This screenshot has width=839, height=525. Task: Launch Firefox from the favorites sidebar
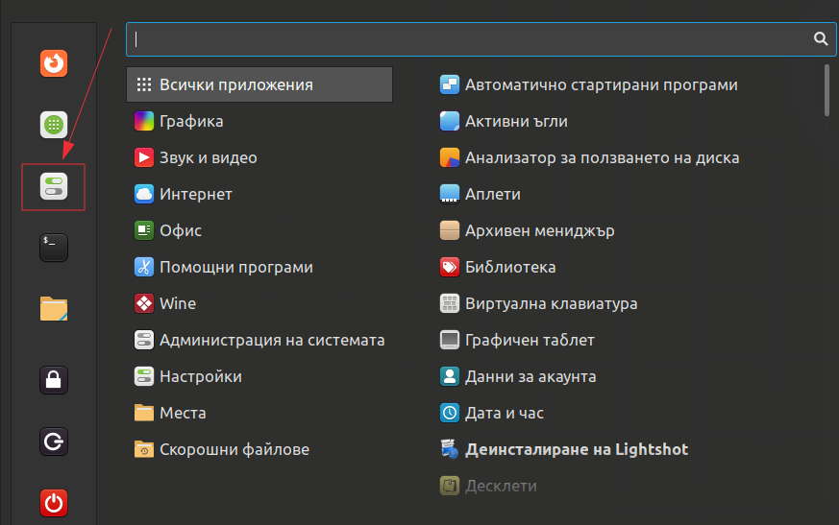(54, 63)
